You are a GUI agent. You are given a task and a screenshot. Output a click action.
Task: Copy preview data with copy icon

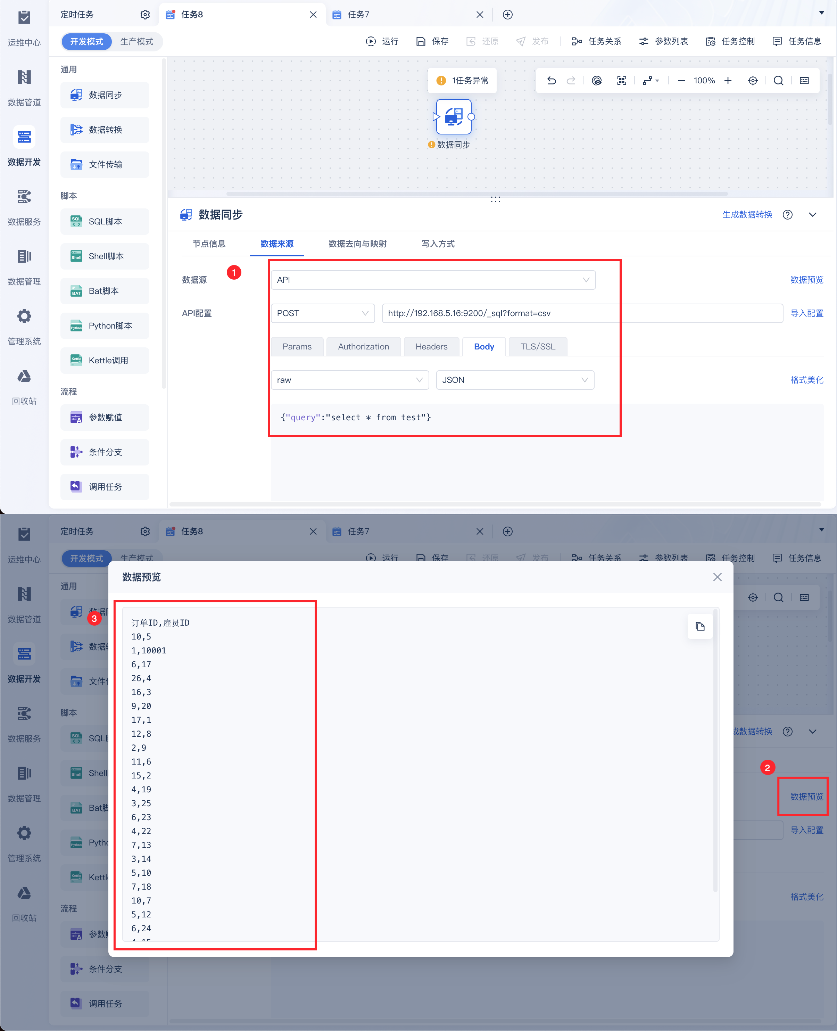pyautogui.click(x=699, y=626)
